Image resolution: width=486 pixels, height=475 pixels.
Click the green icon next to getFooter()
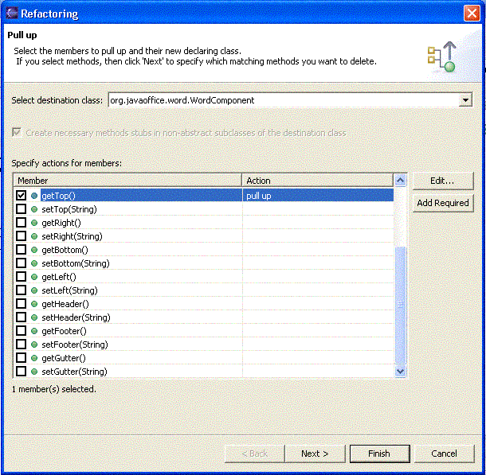(x=34, y=331)
